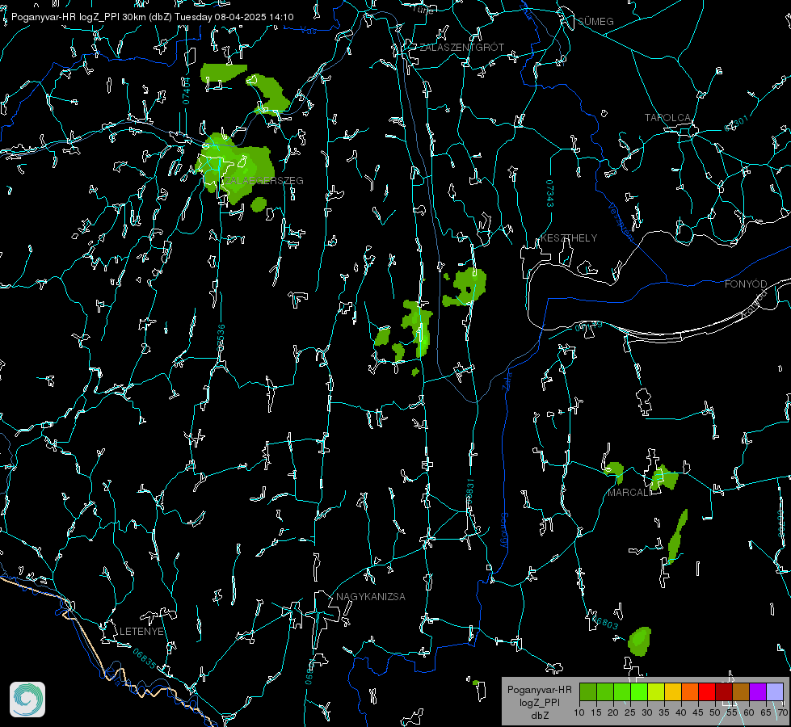Click the radar title text with date 08-04-2025 14:10
Screen dimensions: 791x727
pos(153,17)
